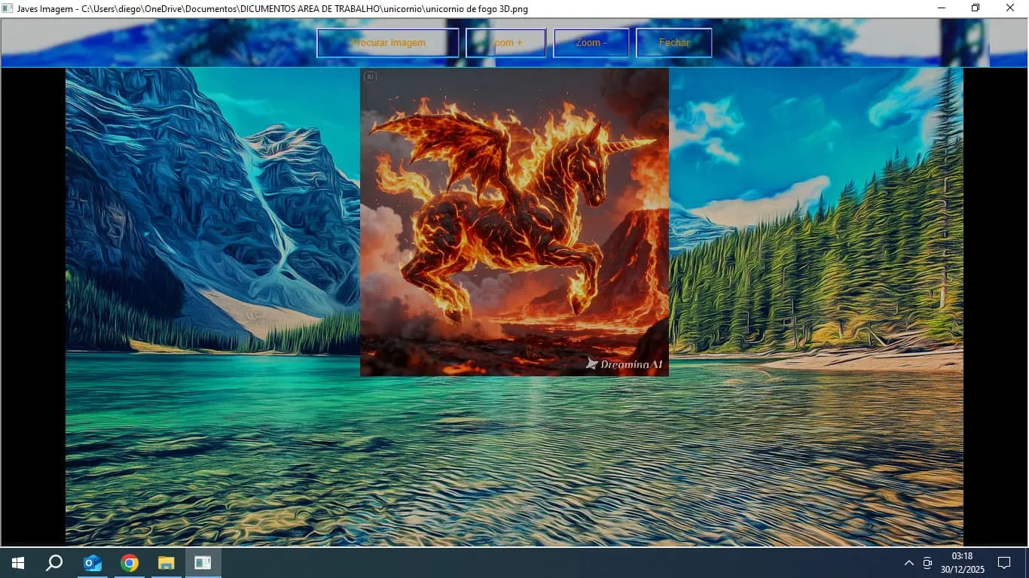Image resolution: width=1029 pixels, height=578 pixels.
Task: Click the Javes Imagem title bar app icon
Action: pyautogui.click(x=8, y=8)
